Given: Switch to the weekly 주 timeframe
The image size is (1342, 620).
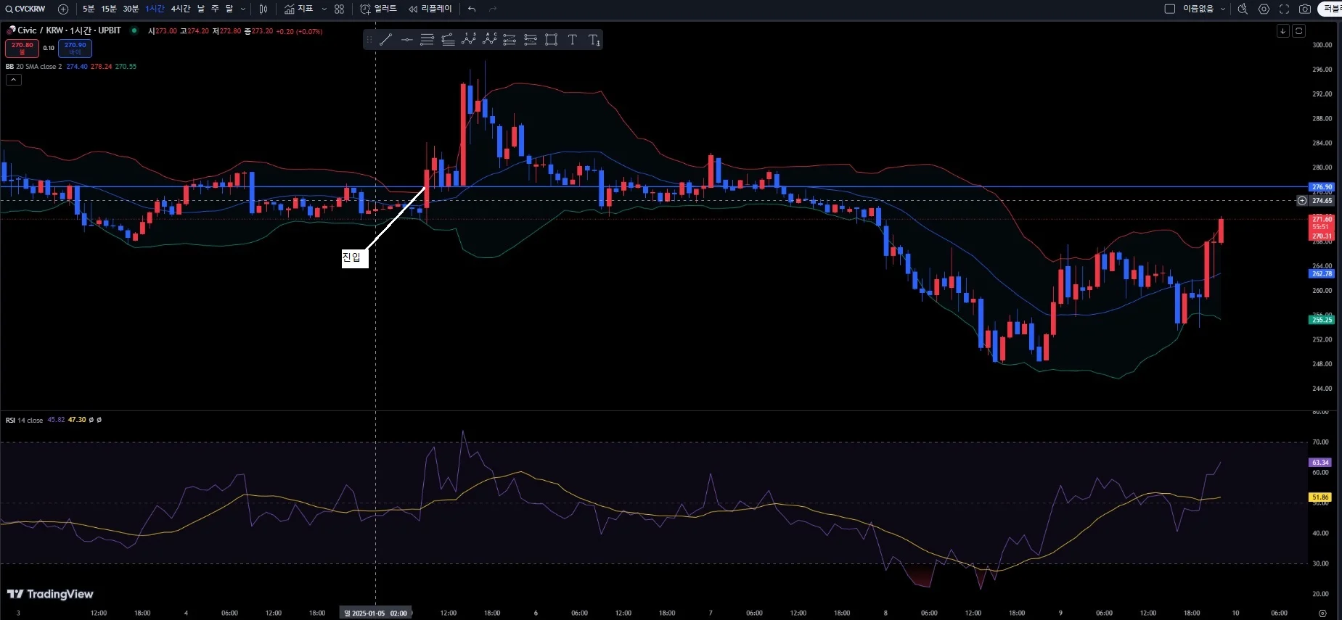Looking at the screenshot, I should (215, 9).
